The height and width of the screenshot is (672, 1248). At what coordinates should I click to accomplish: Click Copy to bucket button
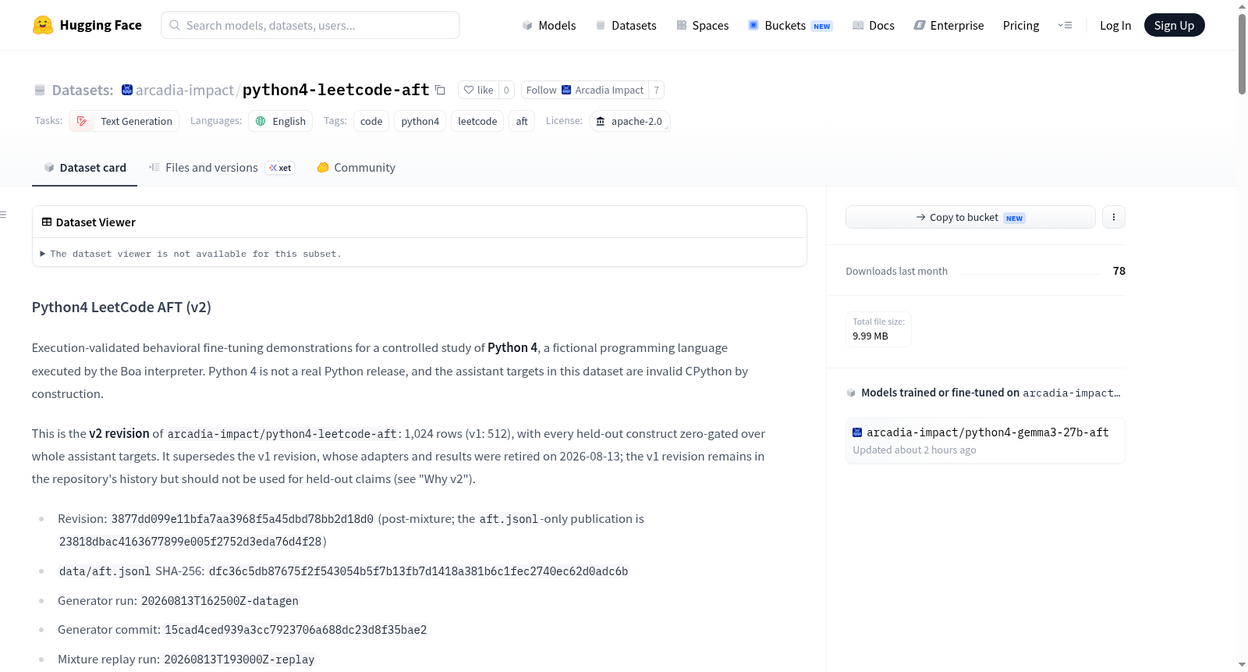970,217
